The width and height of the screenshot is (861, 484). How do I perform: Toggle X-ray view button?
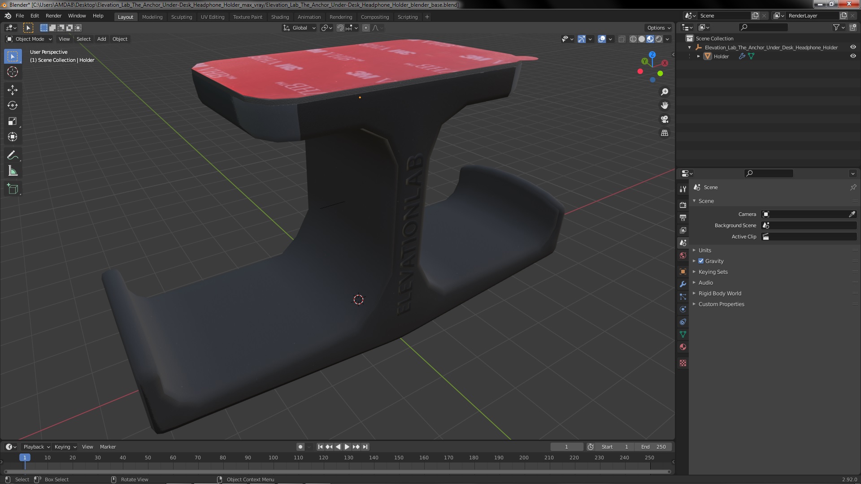point(622,39)
